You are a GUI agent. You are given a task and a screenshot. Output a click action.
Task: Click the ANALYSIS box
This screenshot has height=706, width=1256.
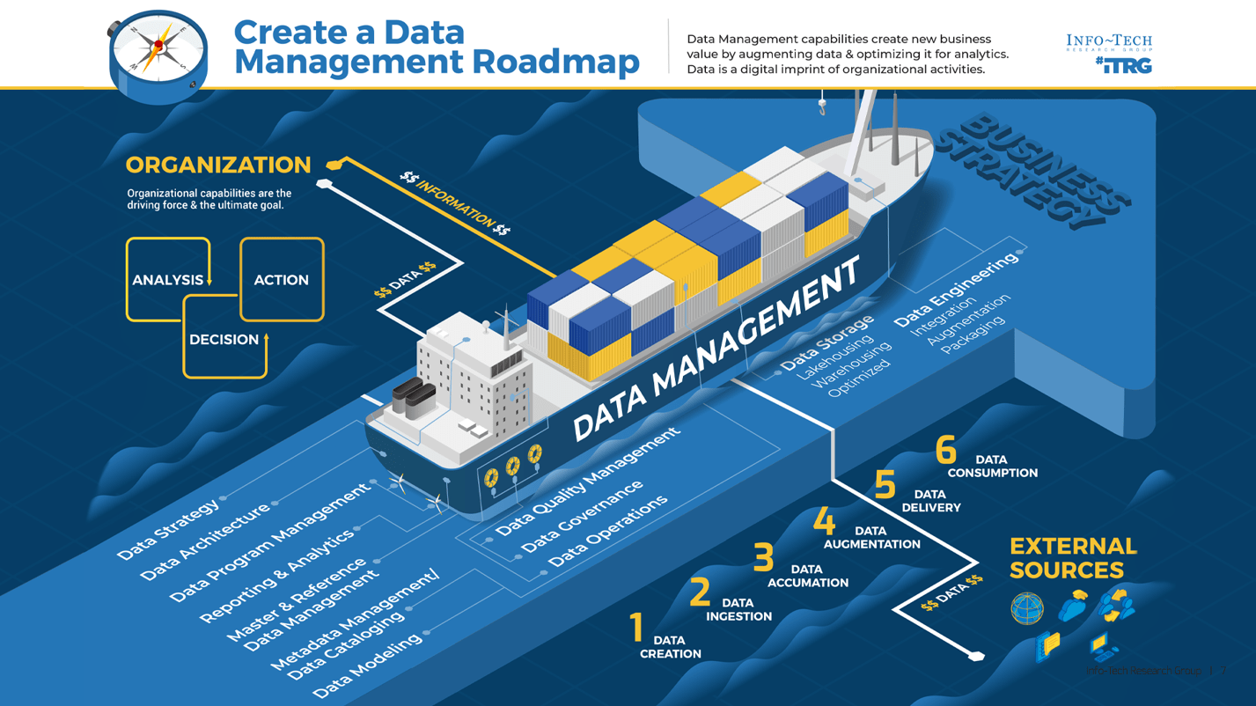tap(168, 280)
